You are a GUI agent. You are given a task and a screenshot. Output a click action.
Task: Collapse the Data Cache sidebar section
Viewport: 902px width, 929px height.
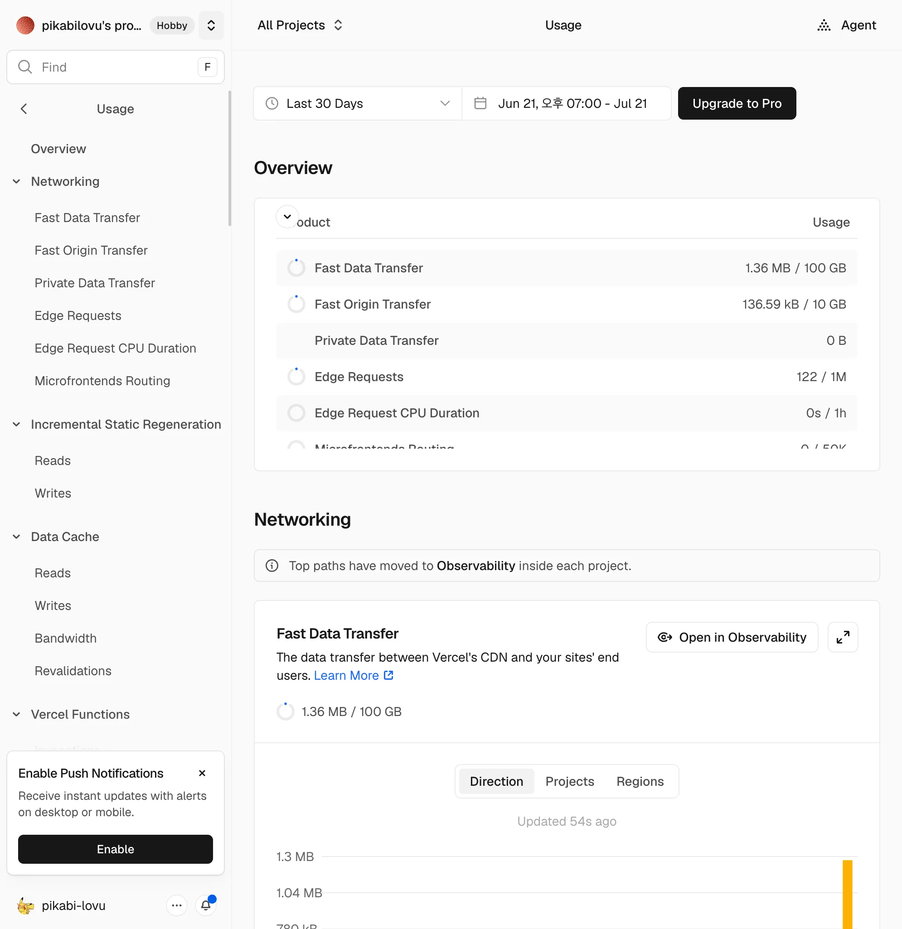click(17, 537)
